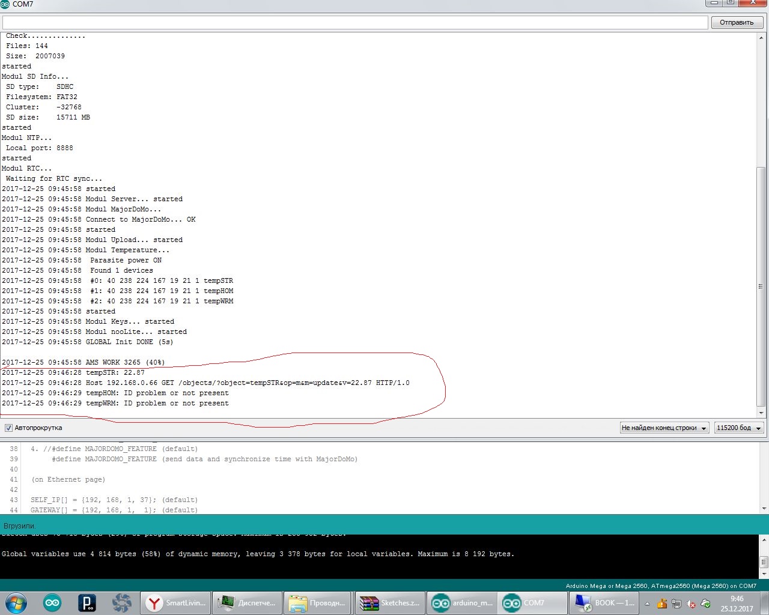Open the pinned fan-shaped taskbar icon
The image size is (769, 615).
point(121,602)
